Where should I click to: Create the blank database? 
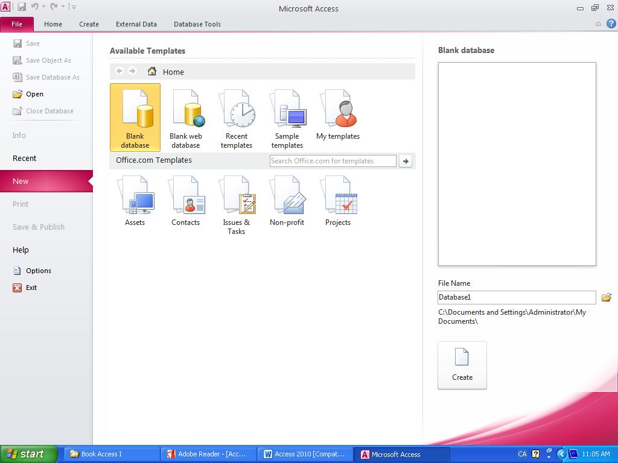point(462,365)
